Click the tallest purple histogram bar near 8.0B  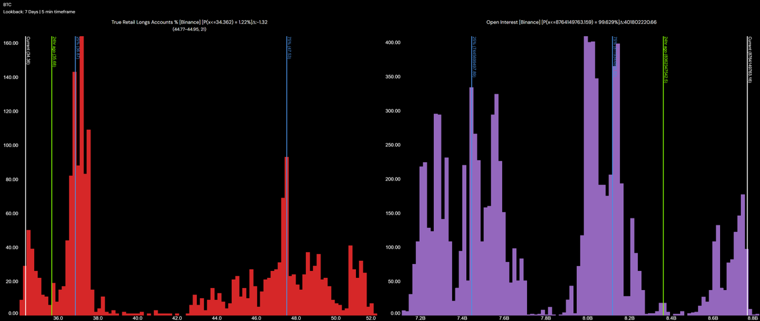(586, 176)
